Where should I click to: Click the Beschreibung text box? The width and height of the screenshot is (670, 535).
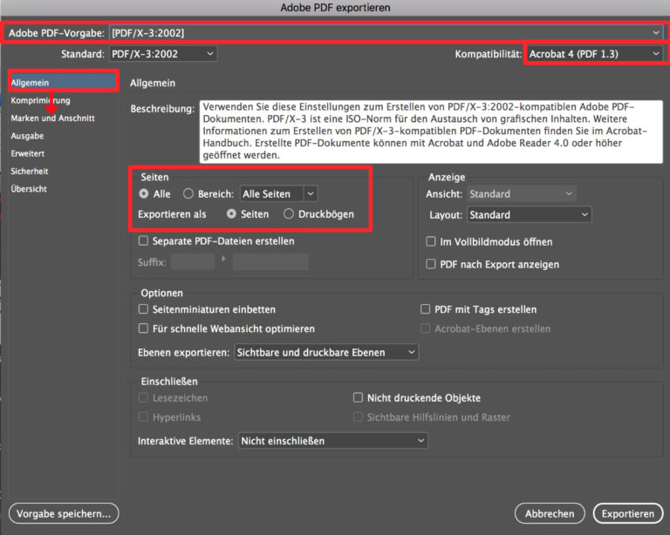pyautogui.click(x=431, y=132)
